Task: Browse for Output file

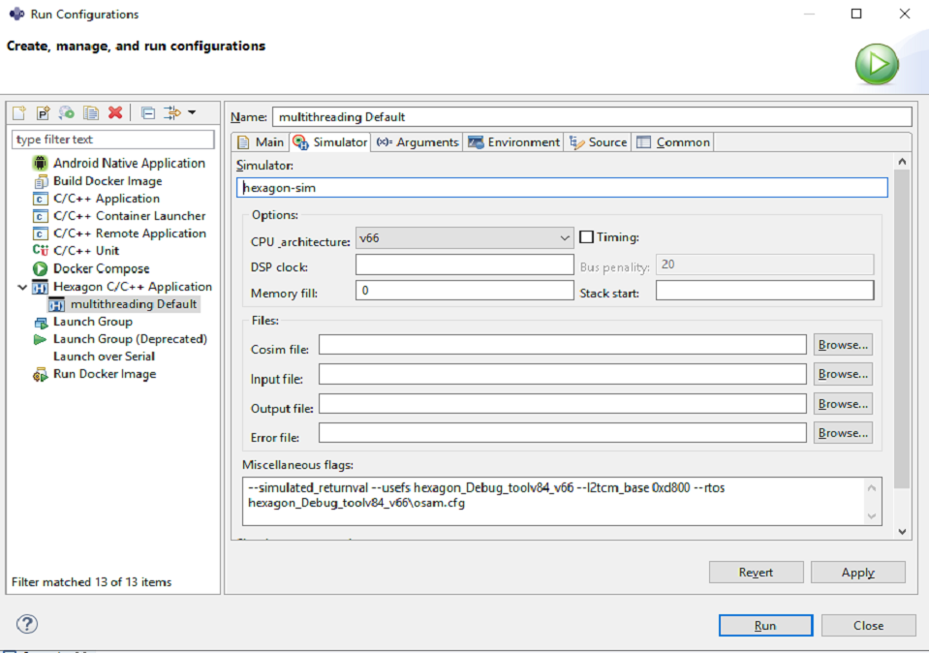Action: (843, 404)
